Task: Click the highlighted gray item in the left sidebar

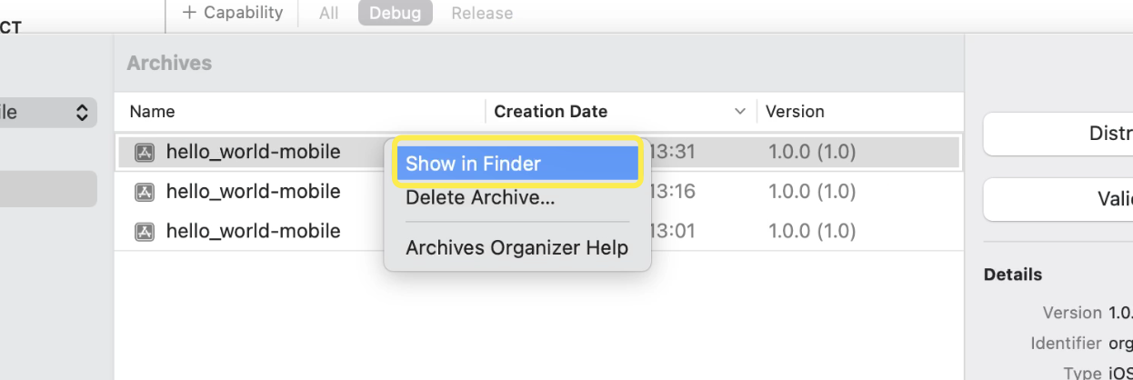Action: tap(47, 188)
